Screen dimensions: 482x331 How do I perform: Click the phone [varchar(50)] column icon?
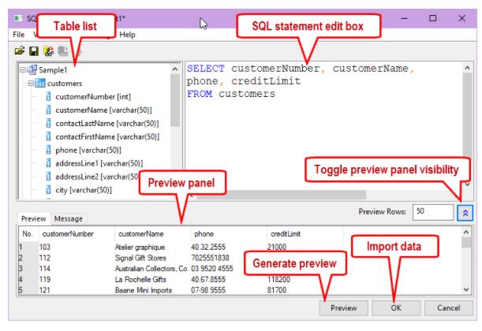[x=49, y=150]
